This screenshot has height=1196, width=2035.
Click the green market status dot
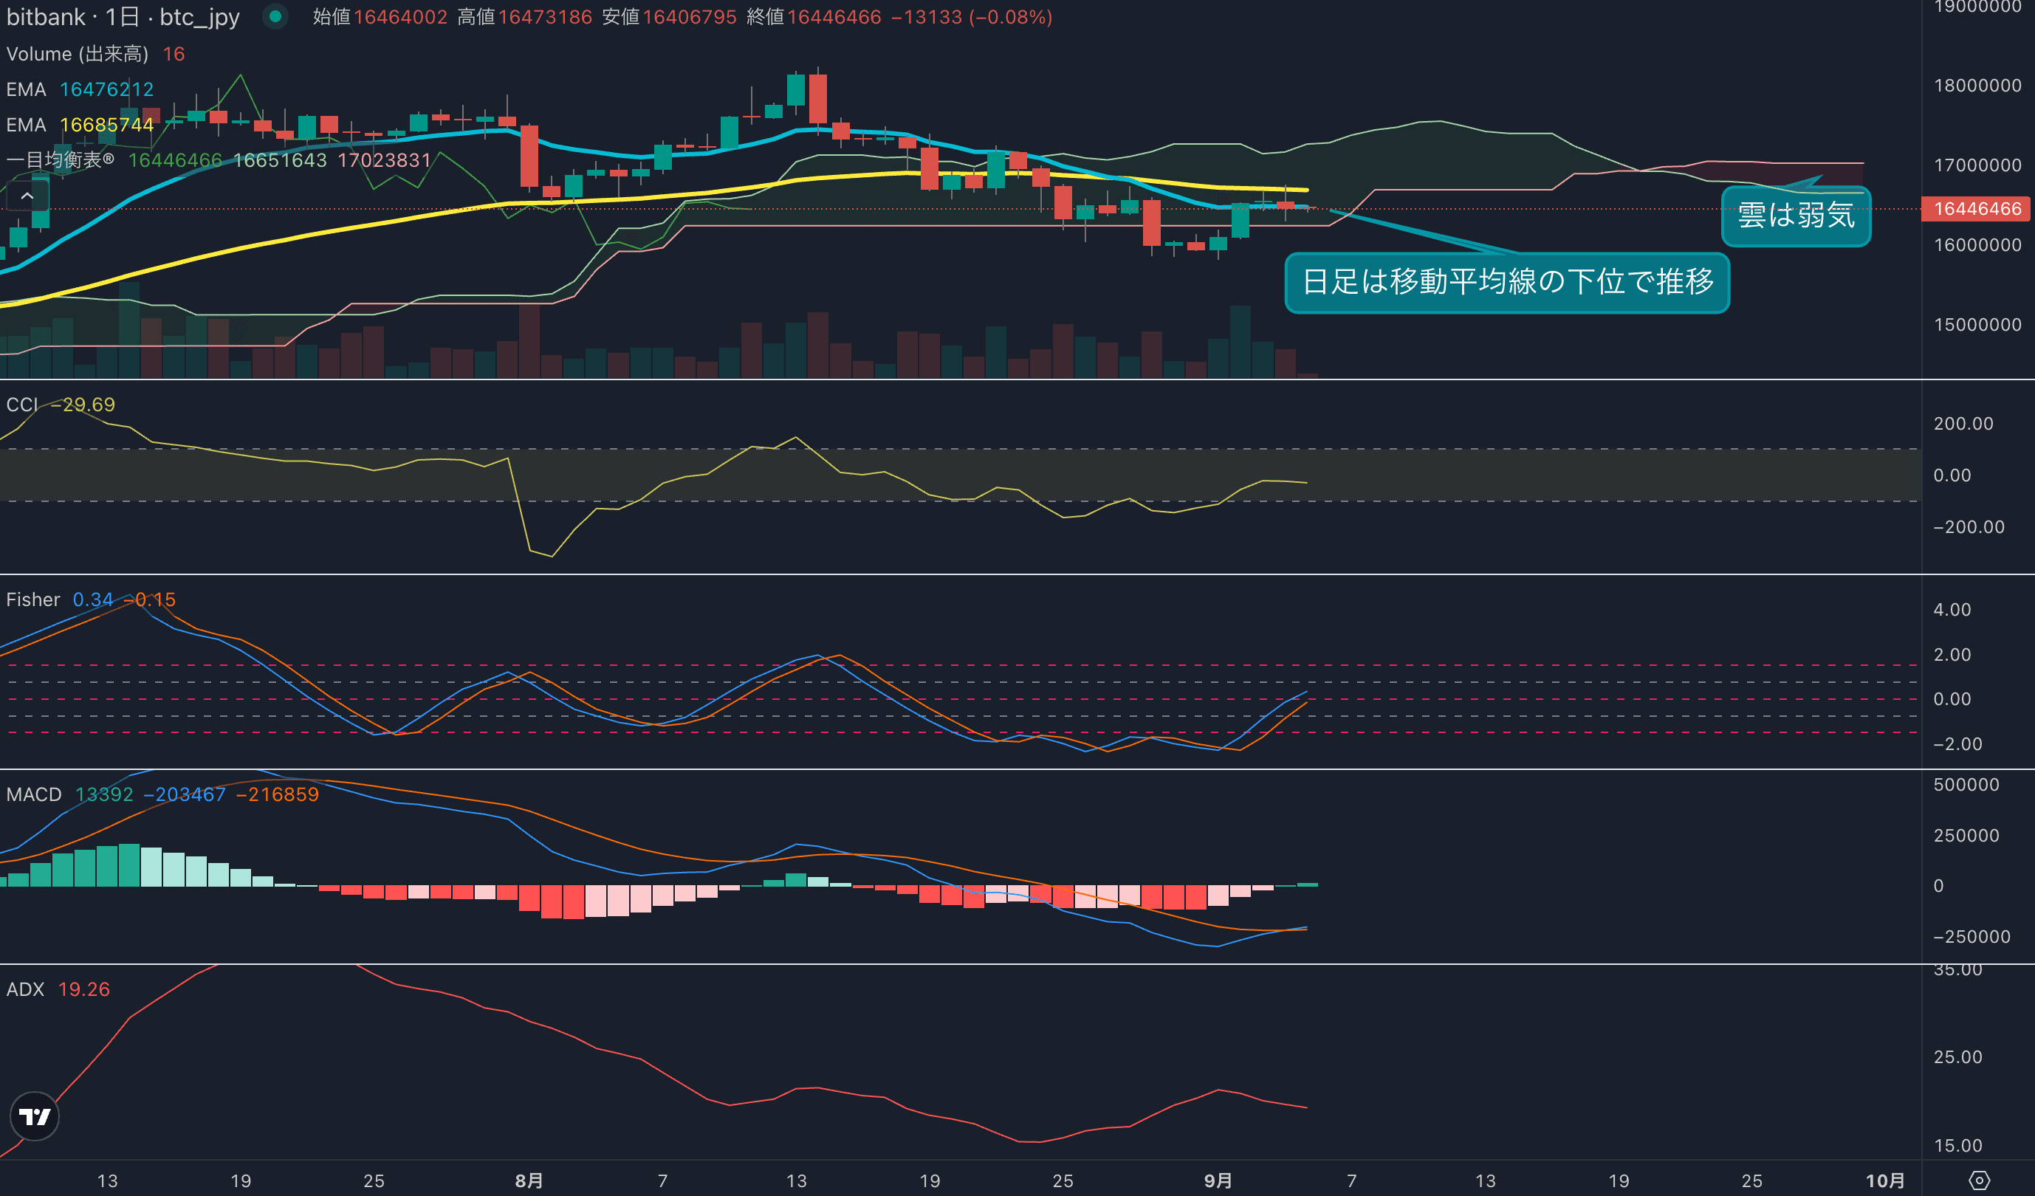275,16
